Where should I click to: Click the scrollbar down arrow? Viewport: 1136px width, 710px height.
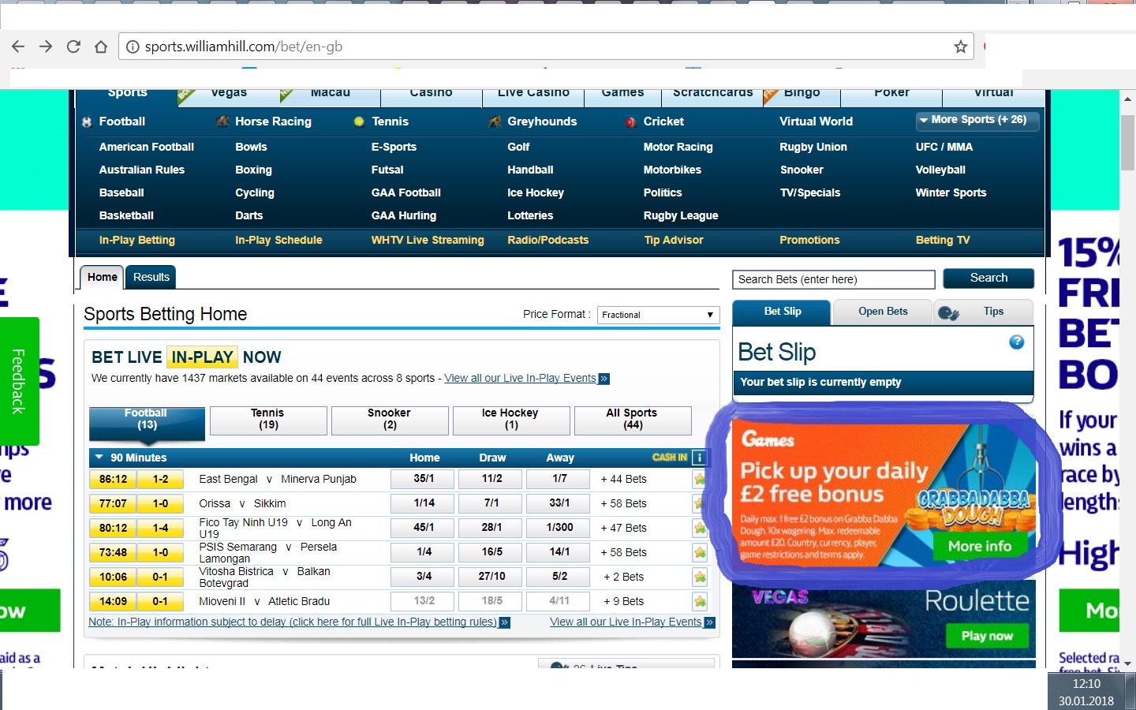coord(1128,663)
